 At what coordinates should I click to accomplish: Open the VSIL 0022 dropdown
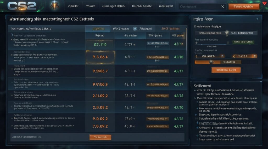(210, 56)
